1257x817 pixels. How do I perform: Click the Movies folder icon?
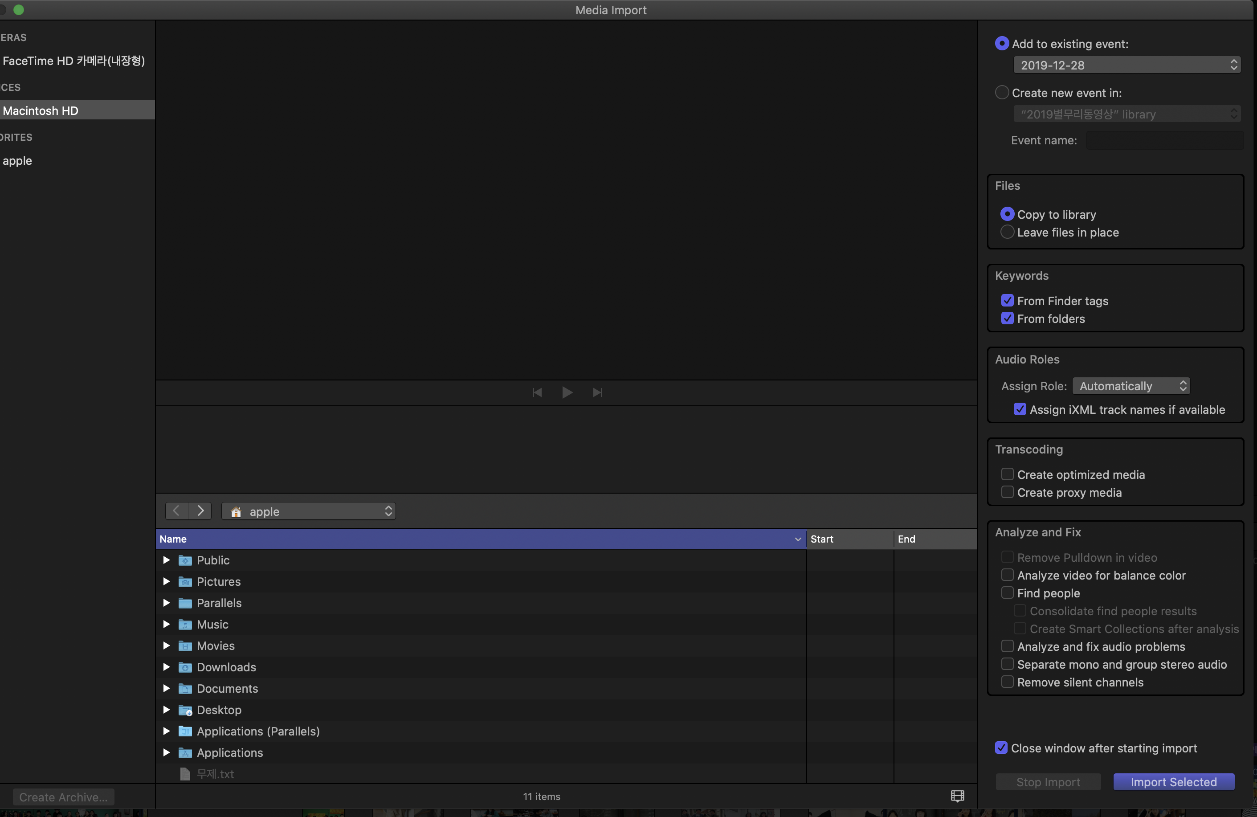(x=185, y=646)
